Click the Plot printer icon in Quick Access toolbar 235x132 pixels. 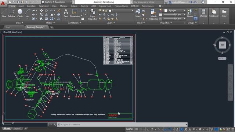(x=26, y=2)
